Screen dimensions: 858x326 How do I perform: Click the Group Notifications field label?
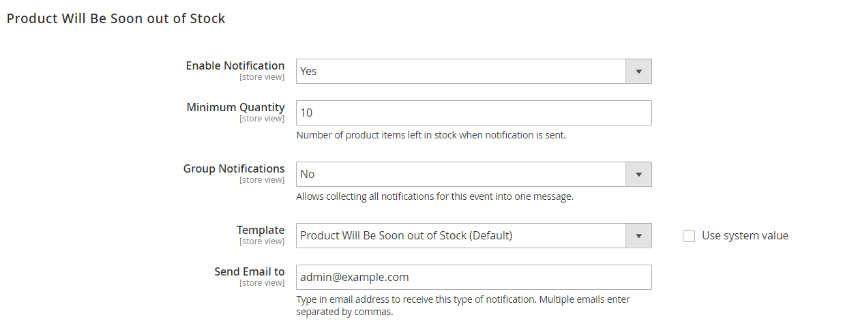point(234,168)
